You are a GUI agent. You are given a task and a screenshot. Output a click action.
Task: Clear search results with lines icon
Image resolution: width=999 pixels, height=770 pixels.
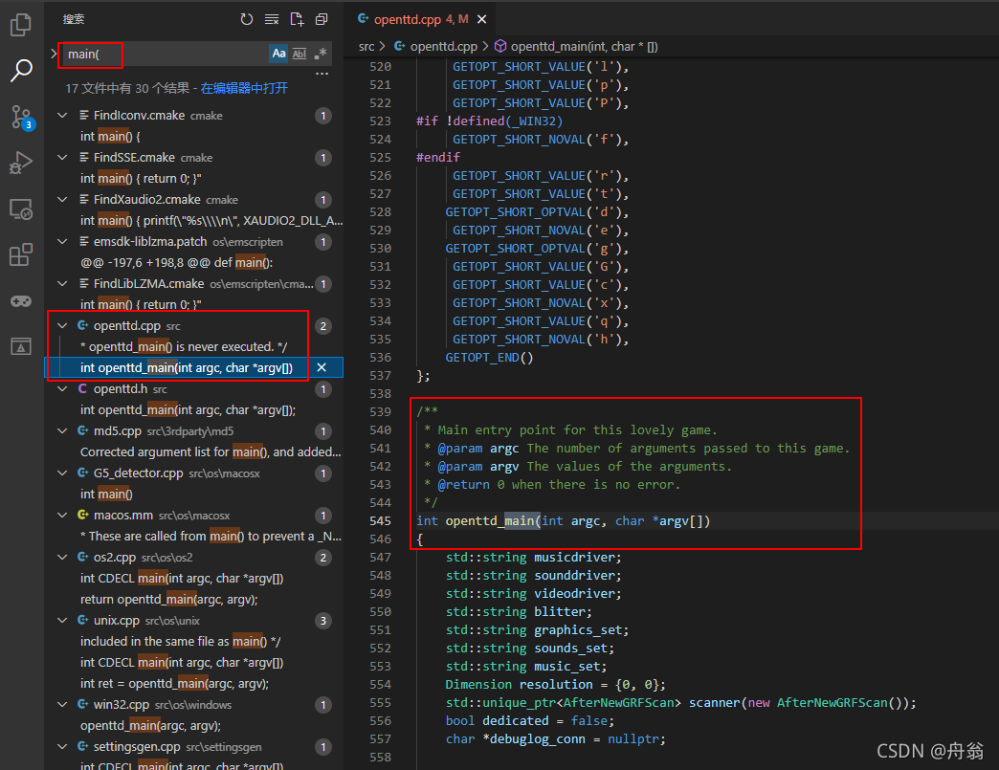[272, 19]
